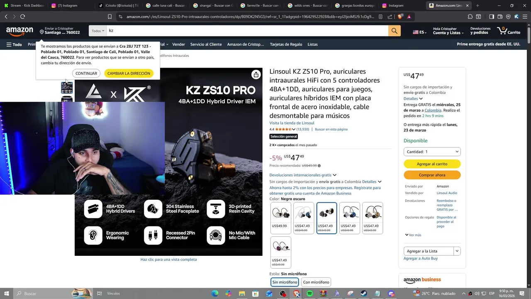This screenshot has height=299, width=531.
Task: Click the Windows Start button
Action: [7, 294]
